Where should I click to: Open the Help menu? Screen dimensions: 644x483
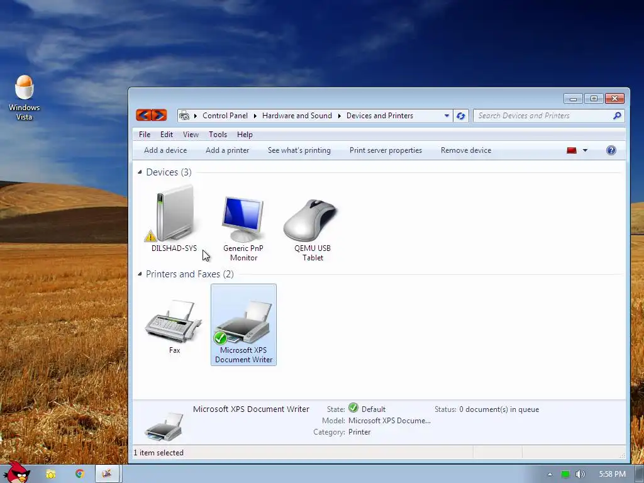245,135
